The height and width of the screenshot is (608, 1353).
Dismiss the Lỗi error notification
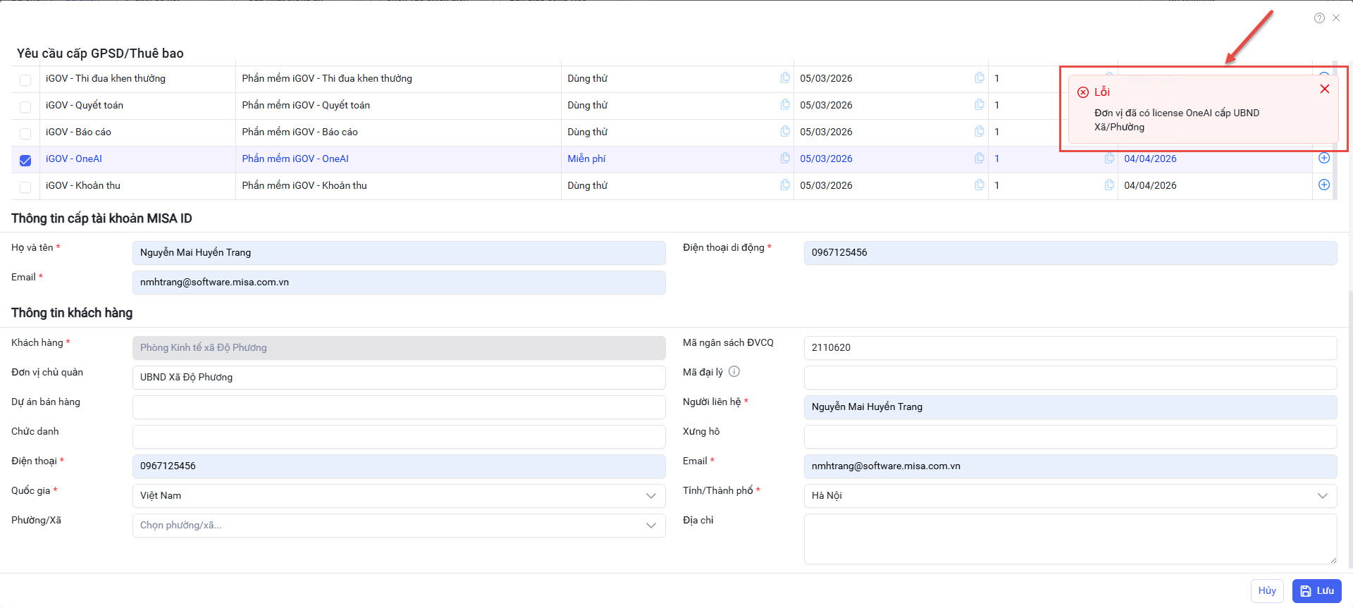click(1324, 89)
